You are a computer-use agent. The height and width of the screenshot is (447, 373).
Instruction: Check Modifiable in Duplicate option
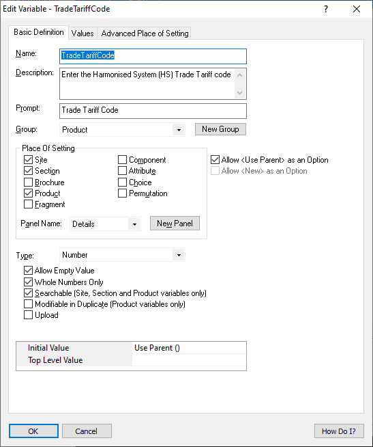pos(28,304)
